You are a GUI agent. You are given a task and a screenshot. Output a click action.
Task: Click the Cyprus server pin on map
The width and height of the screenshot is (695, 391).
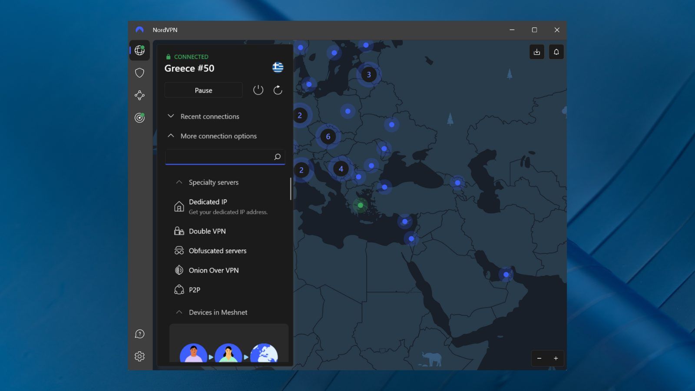[x=405, y=222]
